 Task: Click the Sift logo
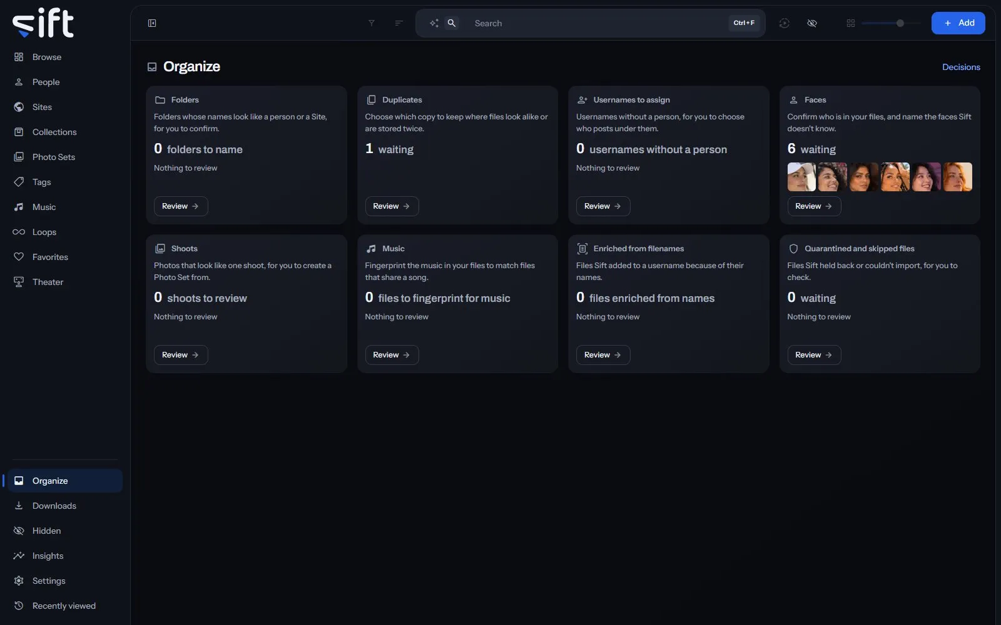(43, 23)
